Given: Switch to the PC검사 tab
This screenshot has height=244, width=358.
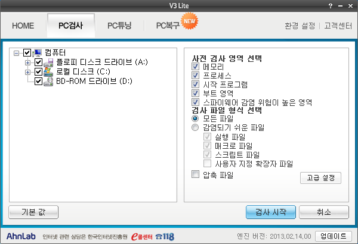Looking at the screenshot, I should pyautogui.click(x=71, y=26).
